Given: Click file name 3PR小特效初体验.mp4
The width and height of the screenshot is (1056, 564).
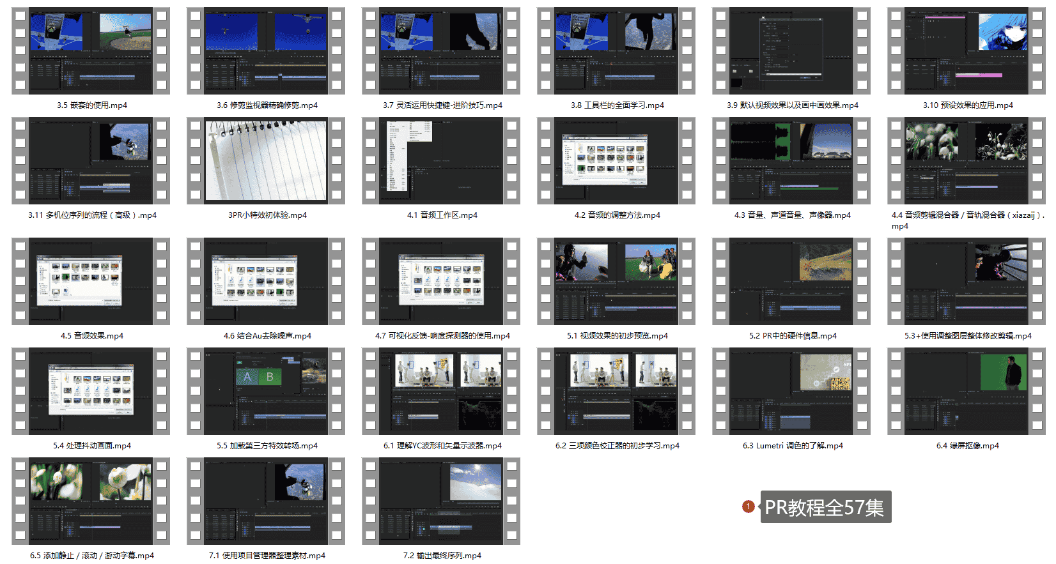Looking at the screenshot, I should pos(267,215).
